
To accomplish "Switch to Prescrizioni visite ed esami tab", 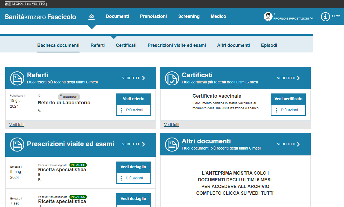I will click(x=177, y=45).
